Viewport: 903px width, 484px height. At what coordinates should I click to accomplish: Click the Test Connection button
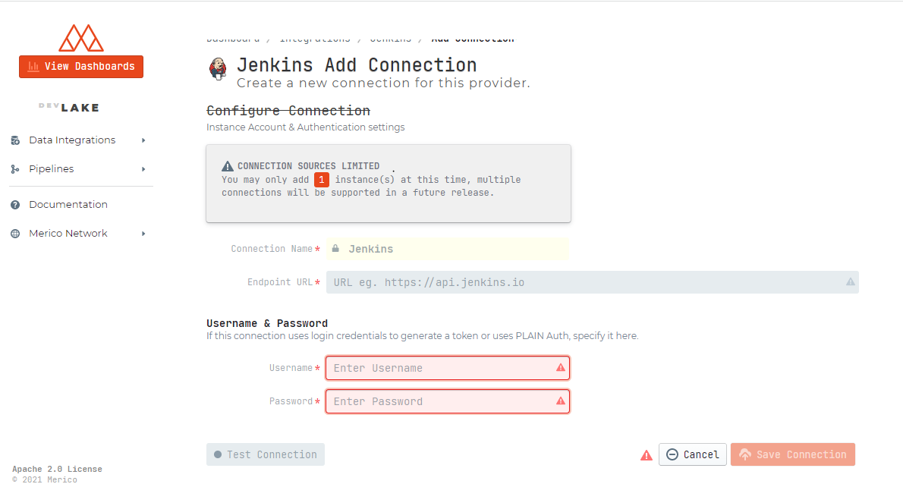(266, 454)
